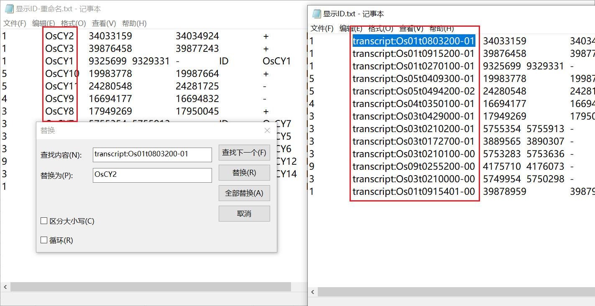Click the 查找下一个(F) button
Screen dimensions: 595x306
(244, 153)
